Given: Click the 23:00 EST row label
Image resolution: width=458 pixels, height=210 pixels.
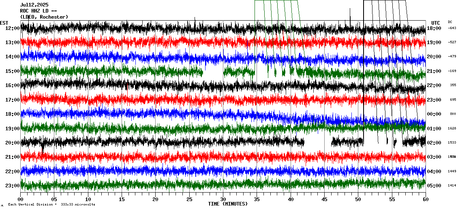Looking at the screenshot, I should tap(13, 186).
